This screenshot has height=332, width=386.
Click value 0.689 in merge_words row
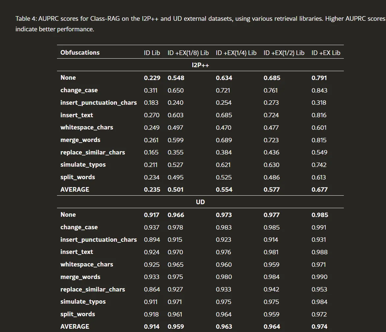(224, 140)
